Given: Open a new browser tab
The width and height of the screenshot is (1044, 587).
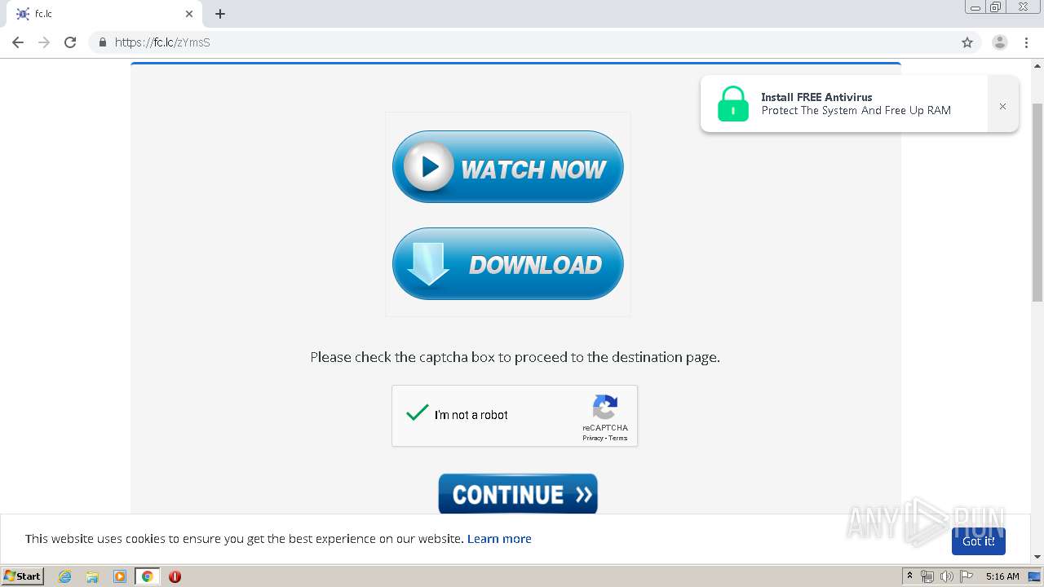Looking at the screenshot, I should [x=220, y=14].
